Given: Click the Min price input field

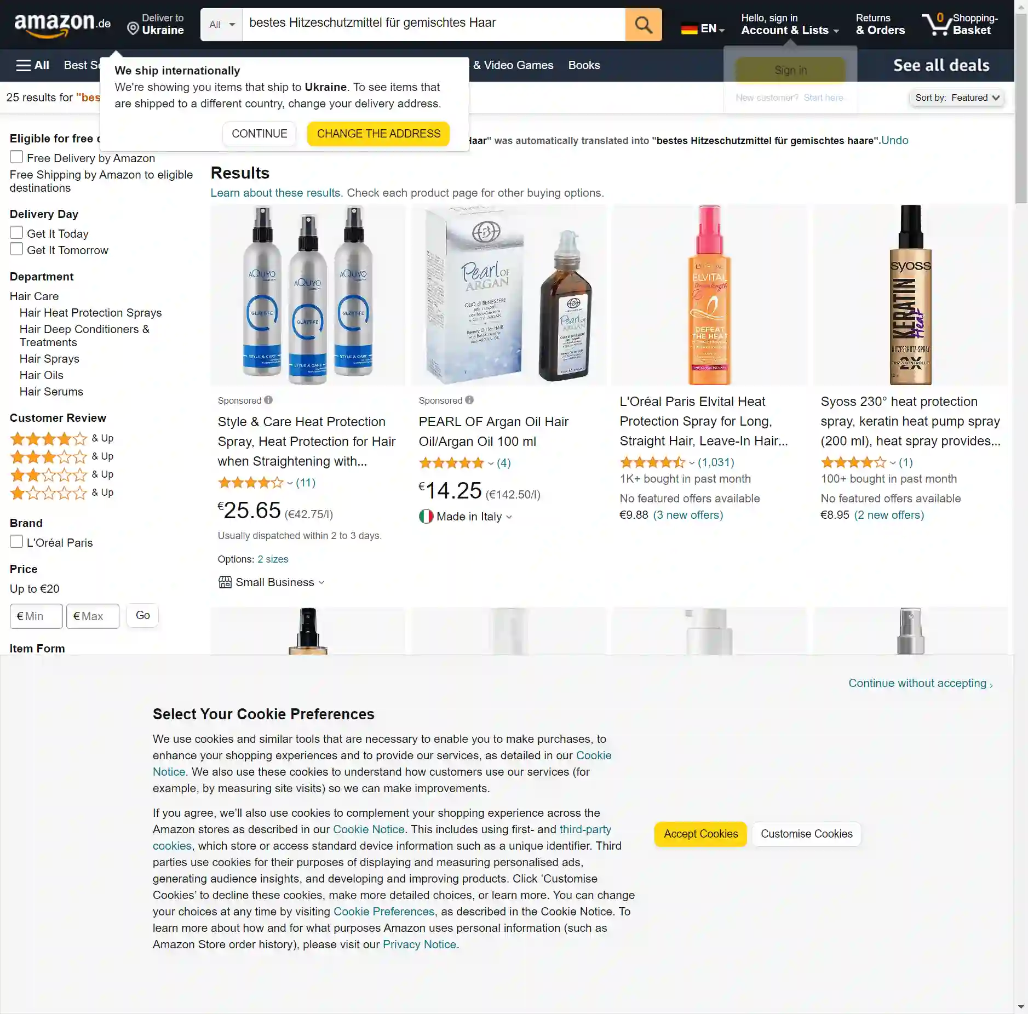Looking at the screenshot, I should tap(36, 616).
